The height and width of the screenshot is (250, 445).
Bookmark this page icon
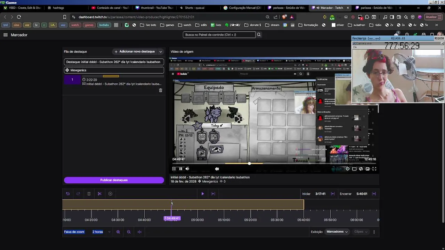tap(65, 17)
